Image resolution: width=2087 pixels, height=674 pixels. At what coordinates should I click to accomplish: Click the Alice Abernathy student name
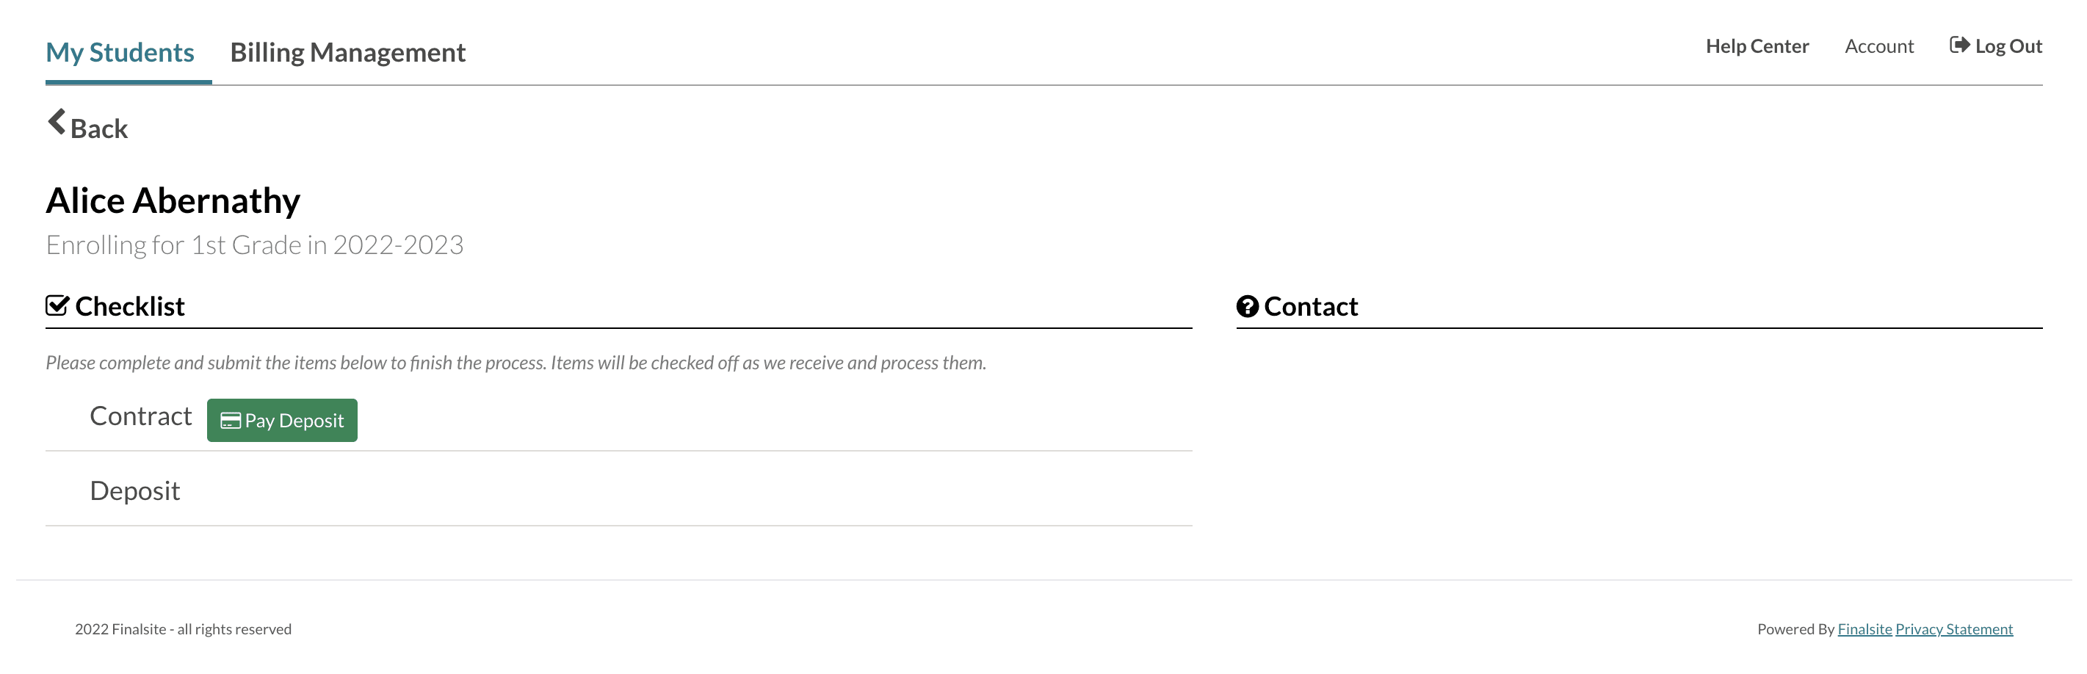pyautogui.click(x=173, y=201)
